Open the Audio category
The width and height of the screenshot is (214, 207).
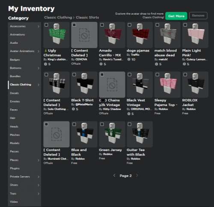24,43
